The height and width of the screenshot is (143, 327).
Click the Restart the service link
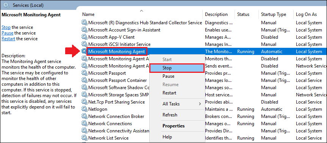pos(8,39)
